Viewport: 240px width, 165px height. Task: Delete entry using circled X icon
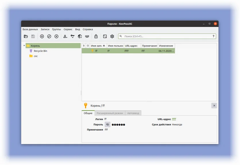[57, 36]
